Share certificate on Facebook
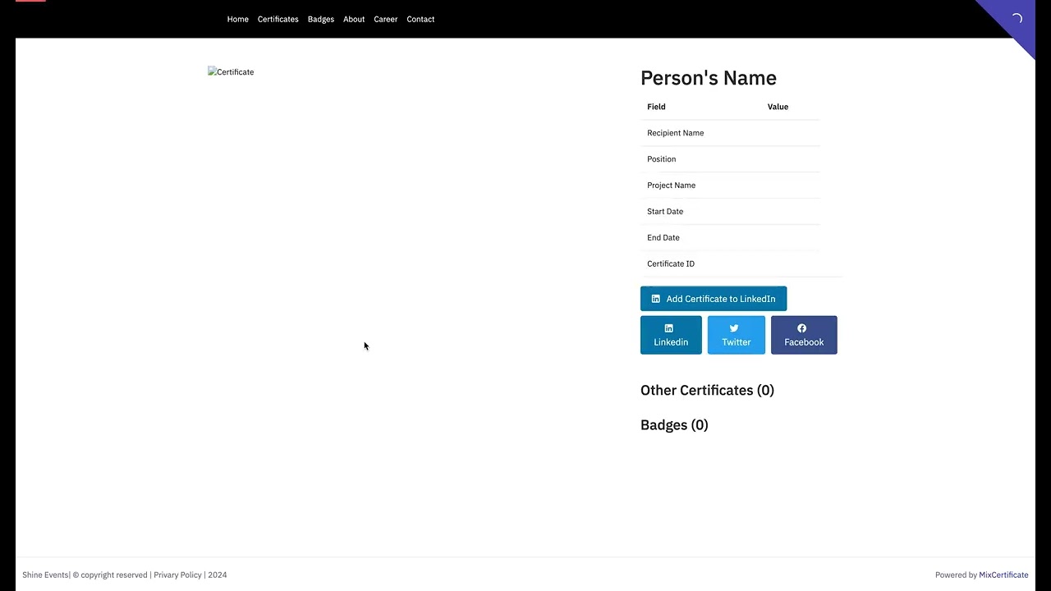This screenshot has width=1051, height=591. pos(804,335)
